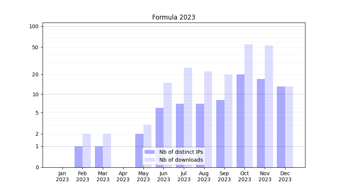The image size is (339, 188).
Task: Click the "Jan 2023" x-axis label
Action: pyautogui.click(x=63, y=176)
